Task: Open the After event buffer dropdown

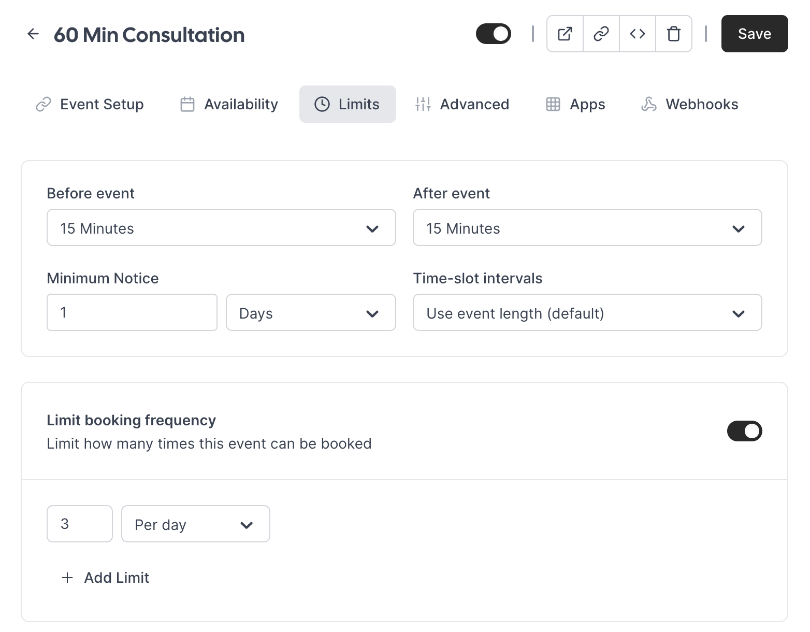Action: click(x=587, y=227)
